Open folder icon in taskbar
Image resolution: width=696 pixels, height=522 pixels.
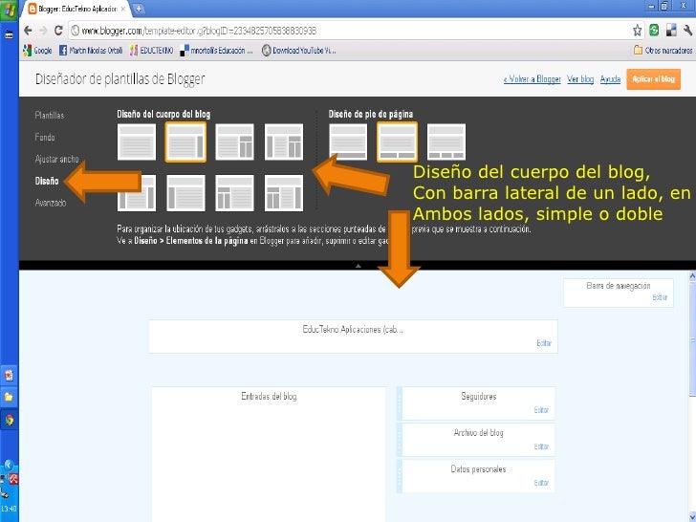[x=9, y=397]
